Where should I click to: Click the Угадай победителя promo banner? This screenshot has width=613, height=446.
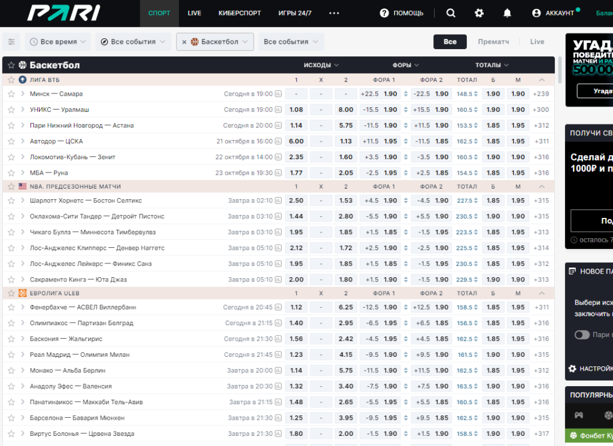[x=589, y=71]
